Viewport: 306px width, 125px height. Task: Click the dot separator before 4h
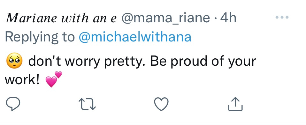click(215, 18)
